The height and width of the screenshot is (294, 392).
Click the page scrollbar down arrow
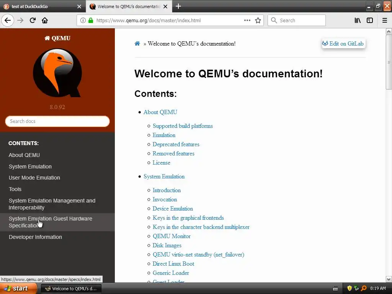[389, 279]
